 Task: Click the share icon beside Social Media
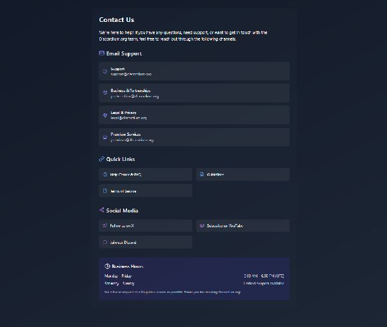[x=101, y=210]
